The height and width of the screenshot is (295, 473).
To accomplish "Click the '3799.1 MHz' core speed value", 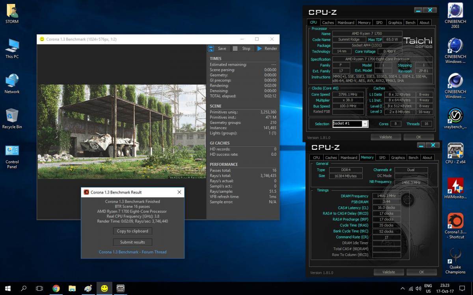I will [347, 94].
